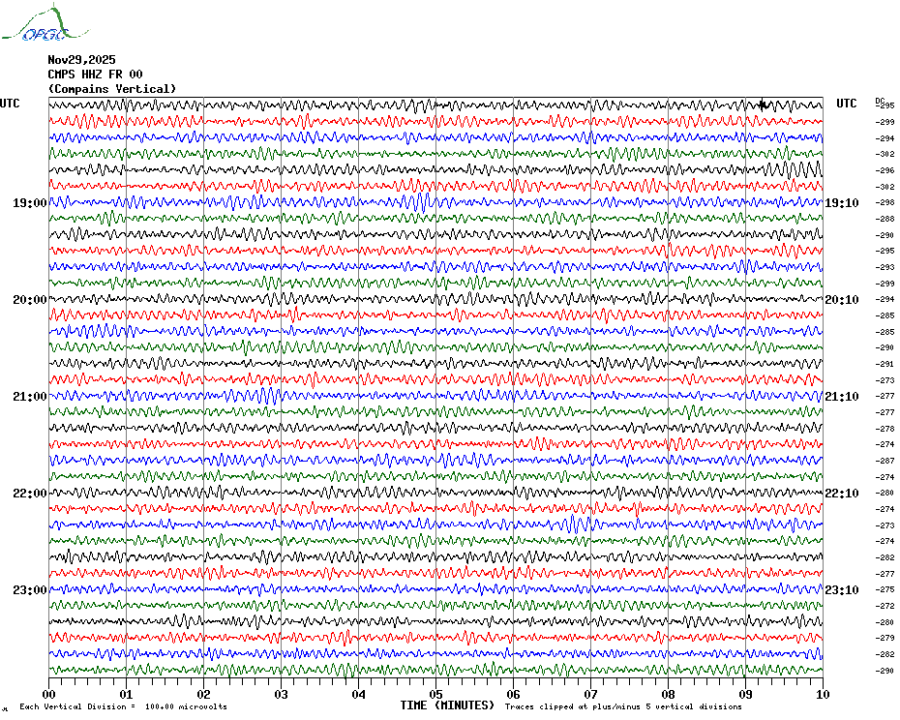Click the OPGC logo
Viewport: 900px width, 720px height.
45,23
